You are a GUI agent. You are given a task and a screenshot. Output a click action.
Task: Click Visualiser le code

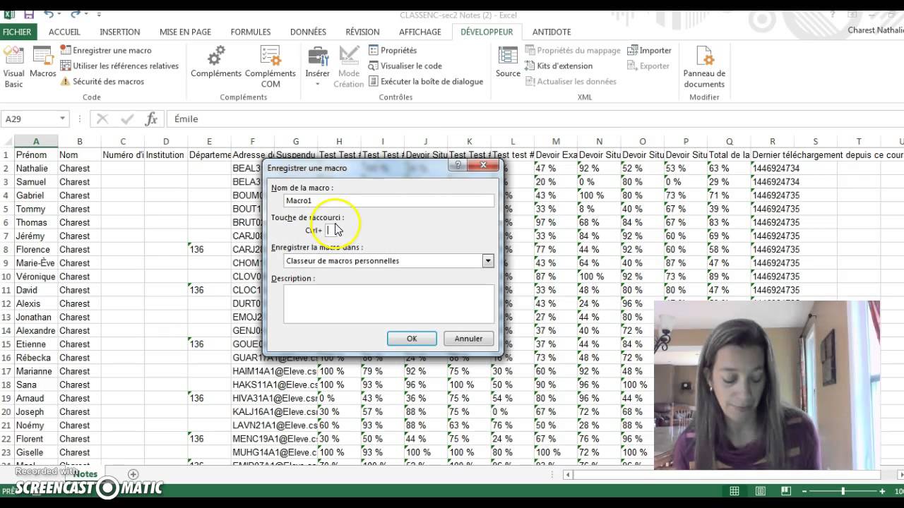pyautogui.click(x=405, y=66)
